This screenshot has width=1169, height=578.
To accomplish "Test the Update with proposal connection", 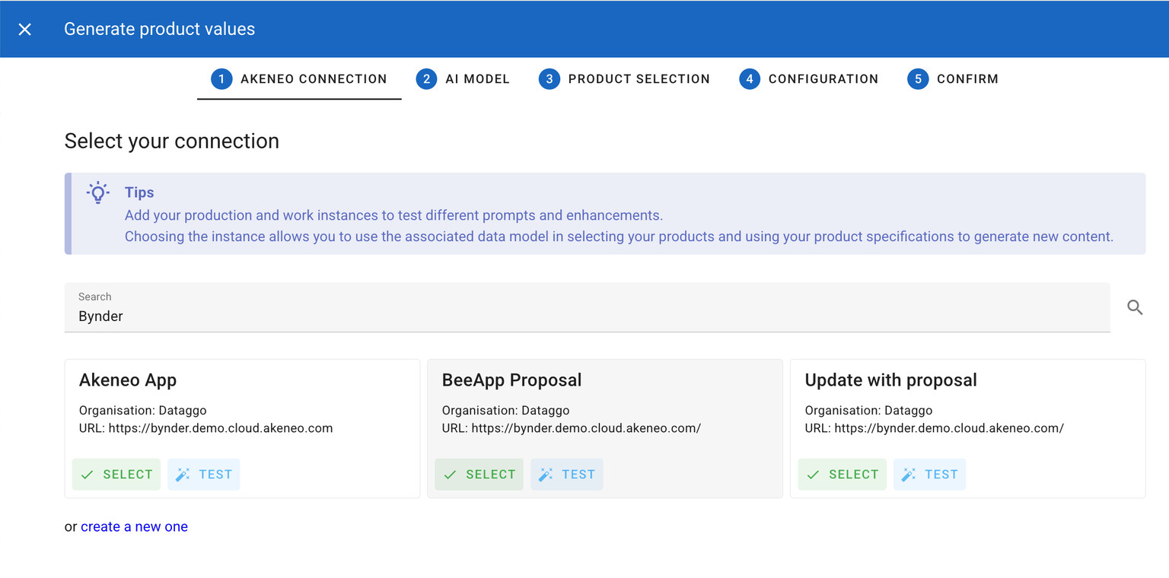I will (930, 475).
